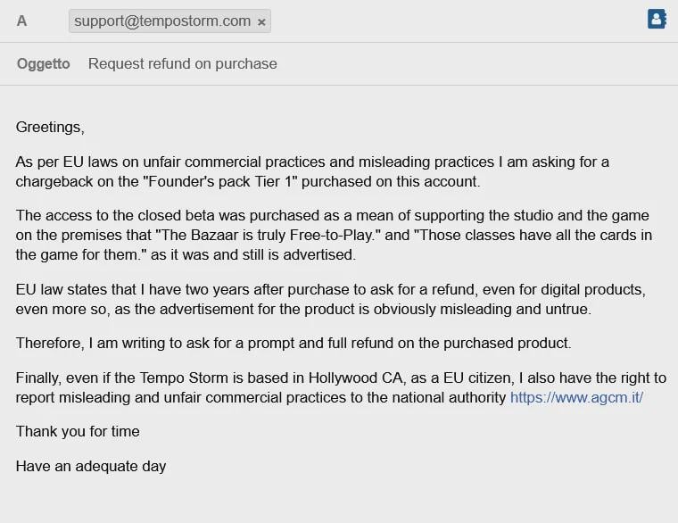Screen dimensions: 678x523
Task: Open the https://www.agcm.it/ link
Action: (576, 397)
